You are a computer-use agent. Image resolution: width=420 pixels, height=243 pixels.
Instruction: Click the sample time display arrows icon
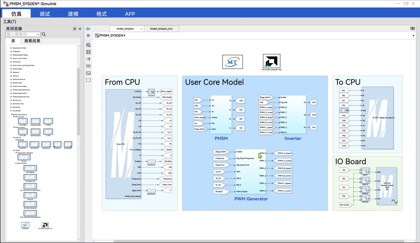[88, 59]
